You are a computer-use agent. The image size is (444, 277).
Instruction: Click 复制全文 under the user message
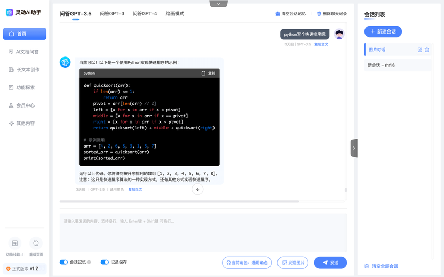321,44
